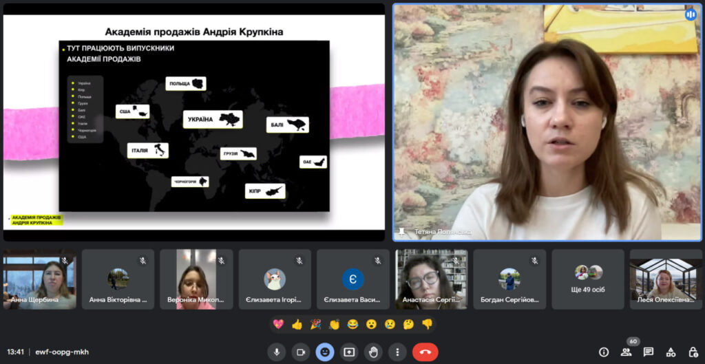The image size is (705, 364).
Task: Select Анна Щербина's video thumbnail
Action: [x=39, y=279]
